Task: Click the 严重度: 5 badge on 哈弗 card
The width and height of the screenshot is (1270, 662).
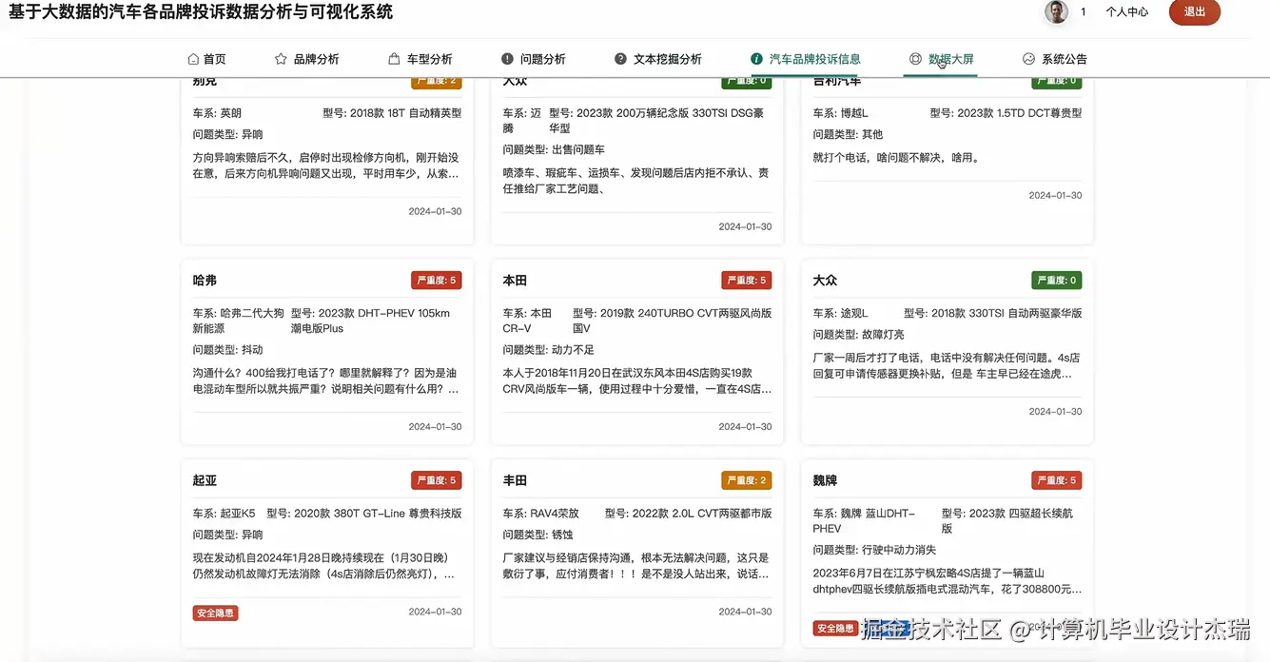Action: (x=437, y=281)
